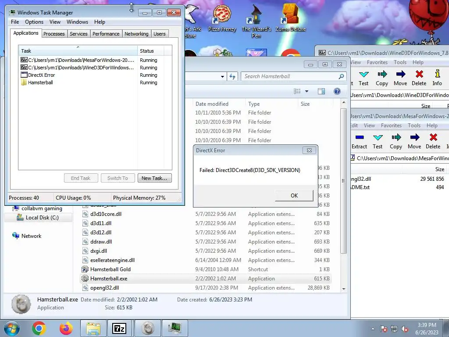Switch to the Services tab

[78, 34]
